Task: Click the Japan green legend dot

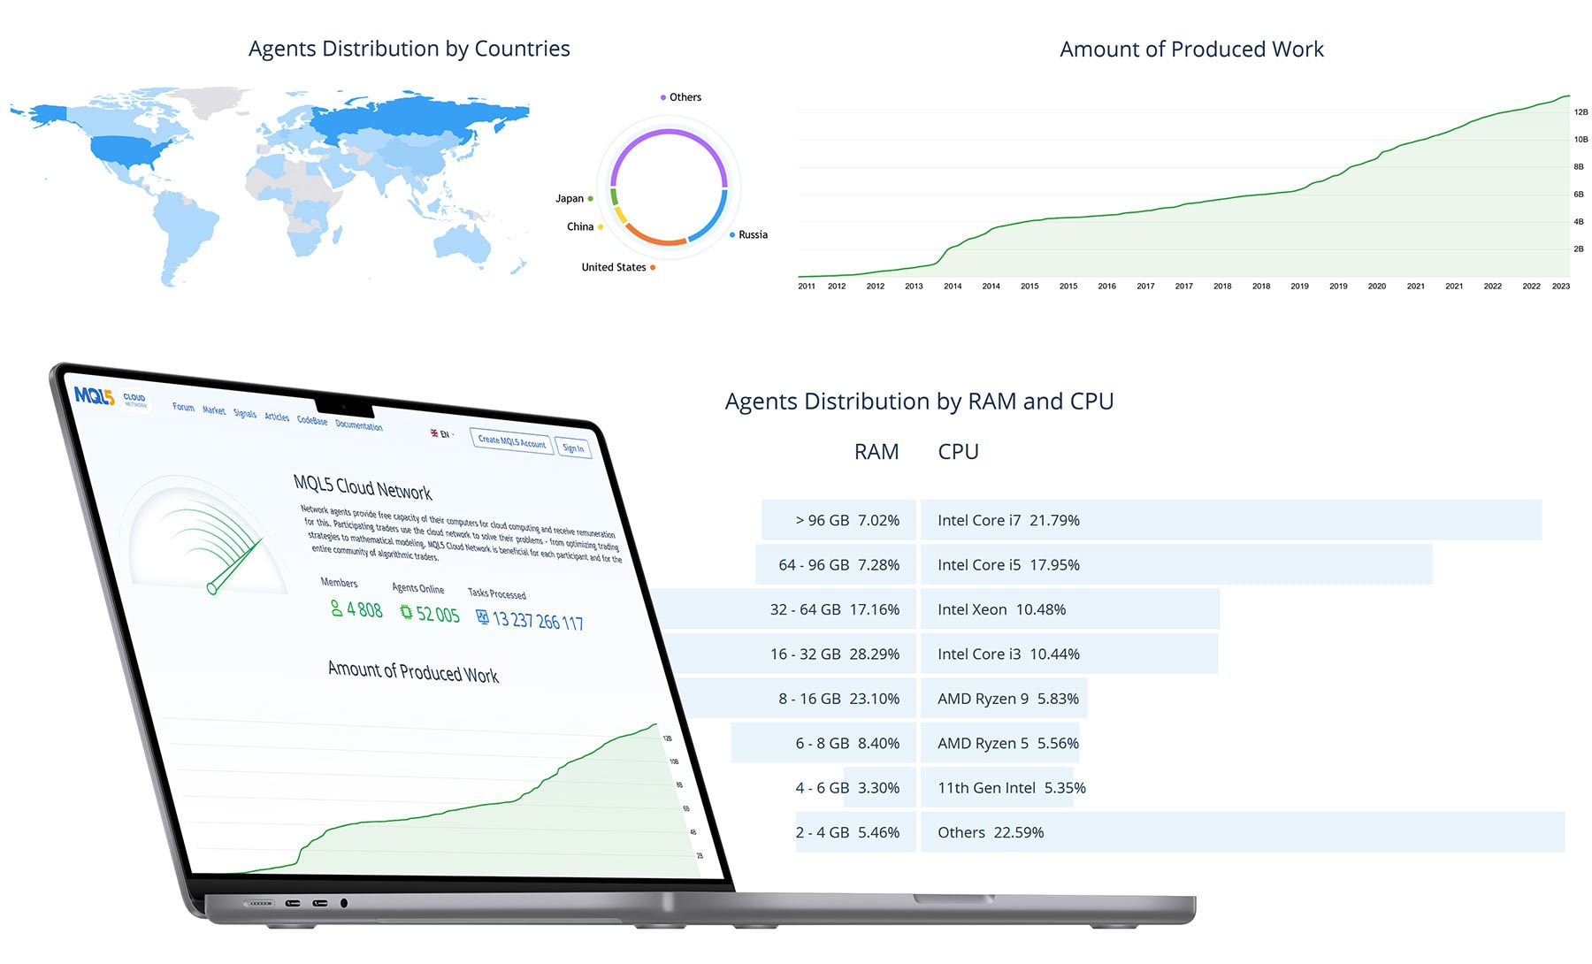Action: [x=589, y=199]
